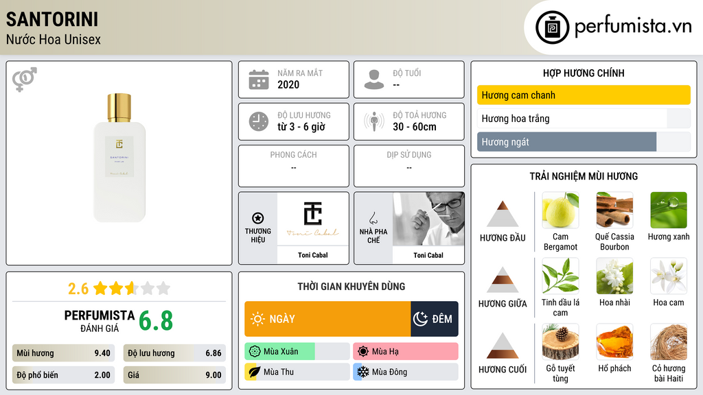Click the person icon beside Độ tuổi

pyautogui.click(x=374, y=80)
